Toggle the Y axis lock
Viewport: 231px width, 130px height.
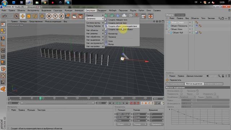(55, 16)
